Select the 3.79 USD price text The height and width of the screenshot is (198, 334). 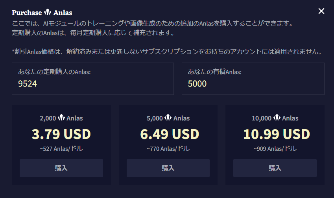(61, 134)
